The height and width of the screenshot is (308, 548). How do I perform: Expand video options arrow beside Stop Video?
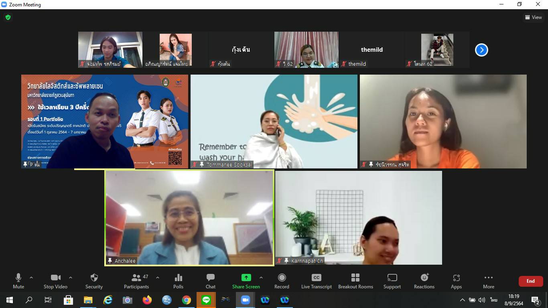point(71,278)
